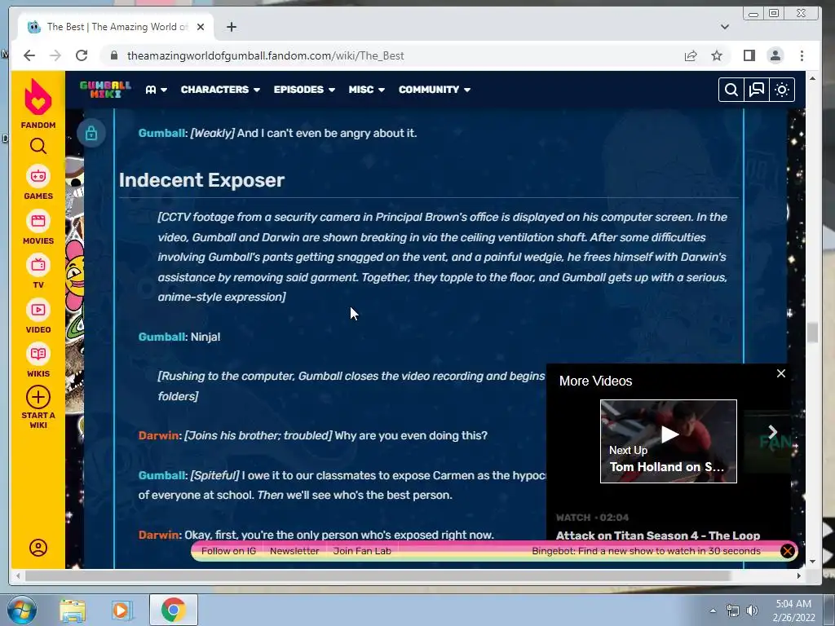Viewport: 835px width, 626px height.
Task: Expand the Episodes menu
Action: 304,90
